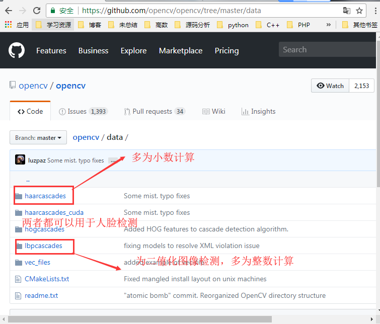Click Features in GitHub navigation

51,51
